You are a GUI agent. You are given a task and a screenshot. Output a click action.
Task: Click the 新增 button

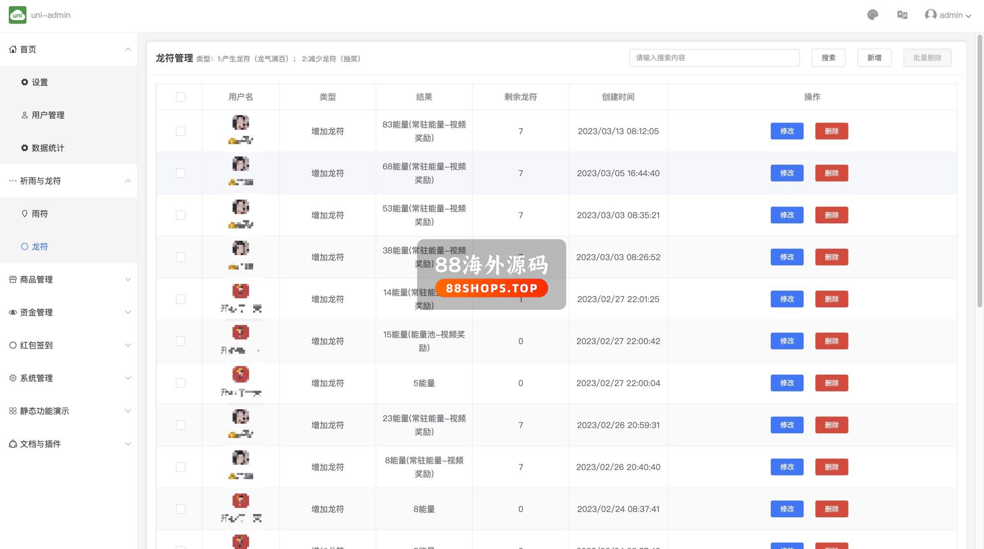coord(874,58)
